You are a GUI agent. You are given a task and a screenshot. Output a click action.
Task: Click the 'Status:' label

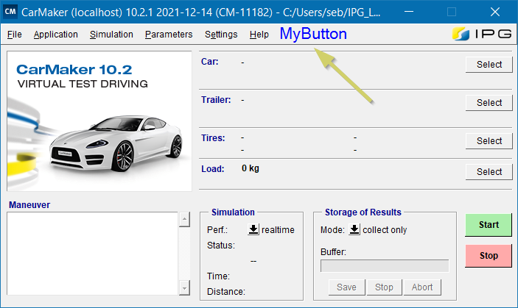click(220, 246)
